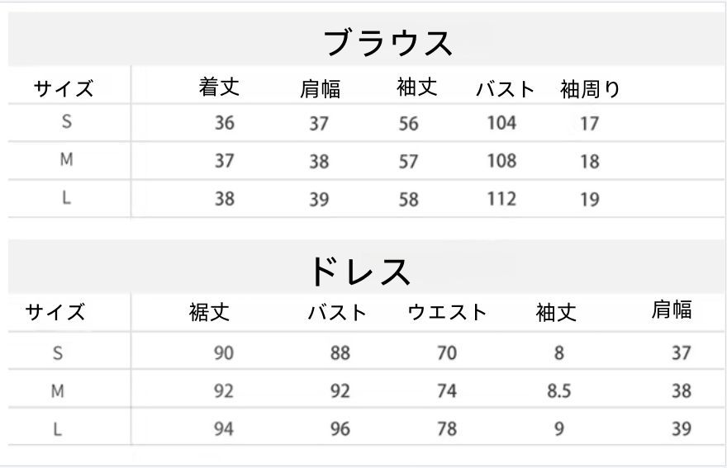Click blouse sleeve length value 56
The height and width of the screenshot is (468, 727).
(x=408, y=124)
